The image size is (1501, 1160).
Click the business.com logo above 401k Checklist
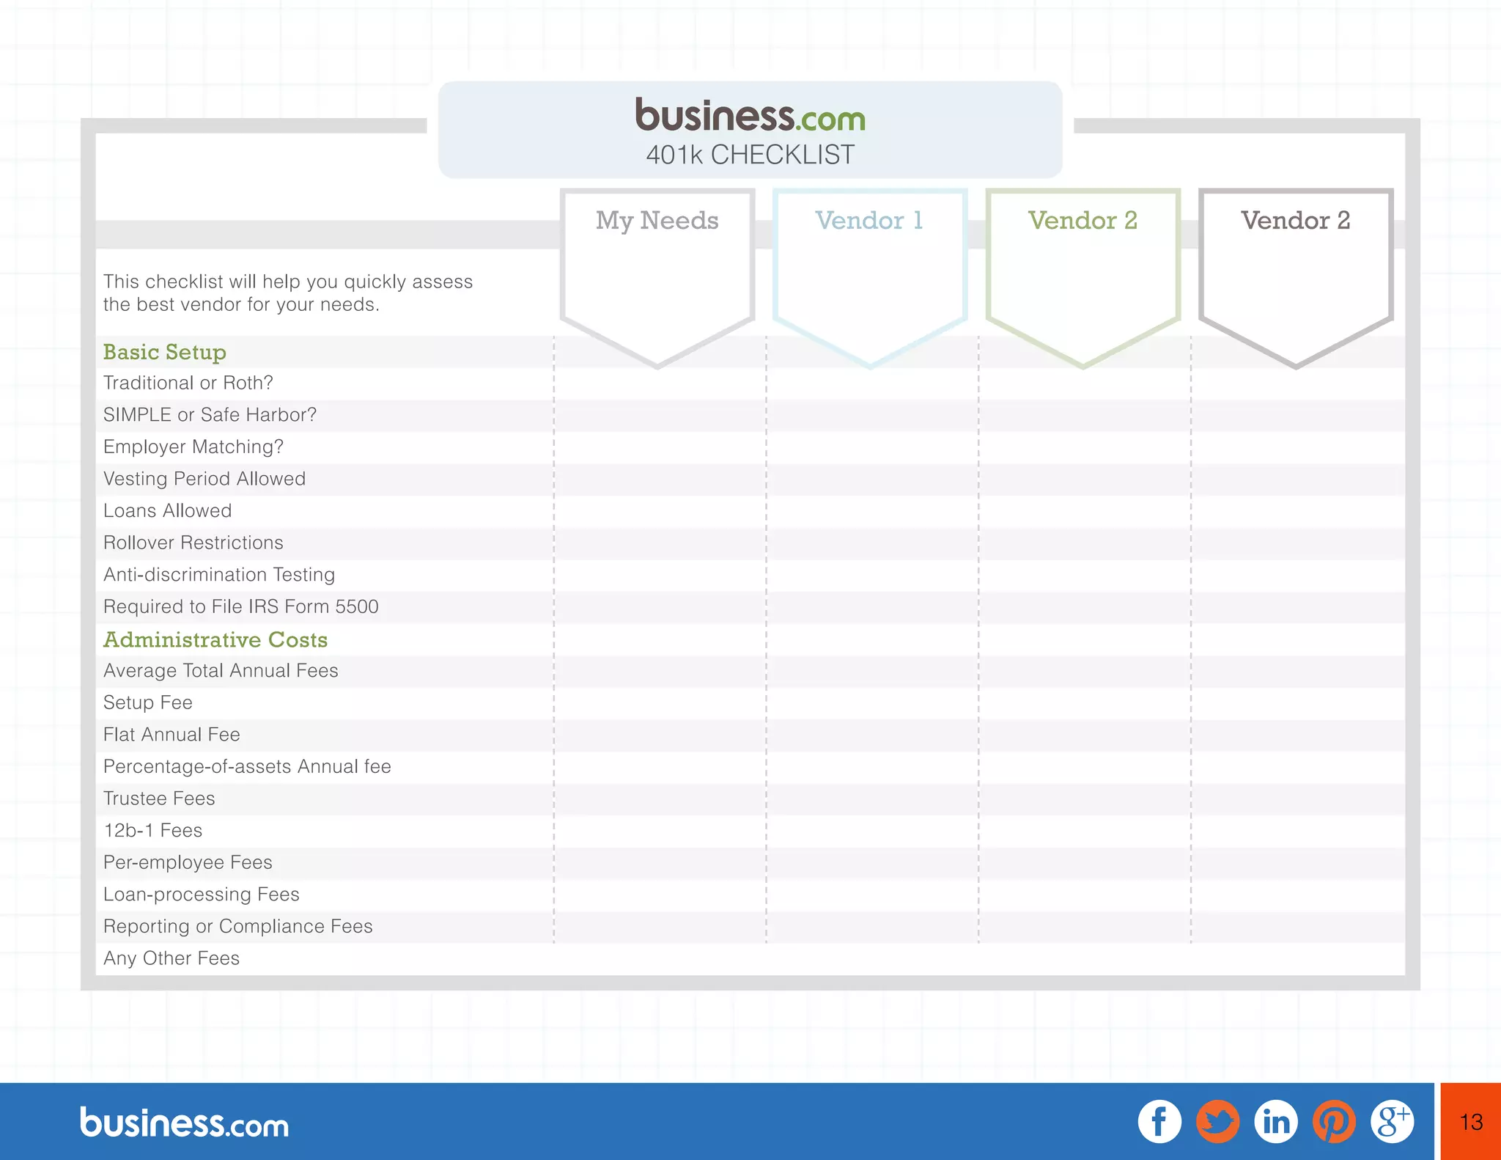pyautogui.click(x=750, y=114)
